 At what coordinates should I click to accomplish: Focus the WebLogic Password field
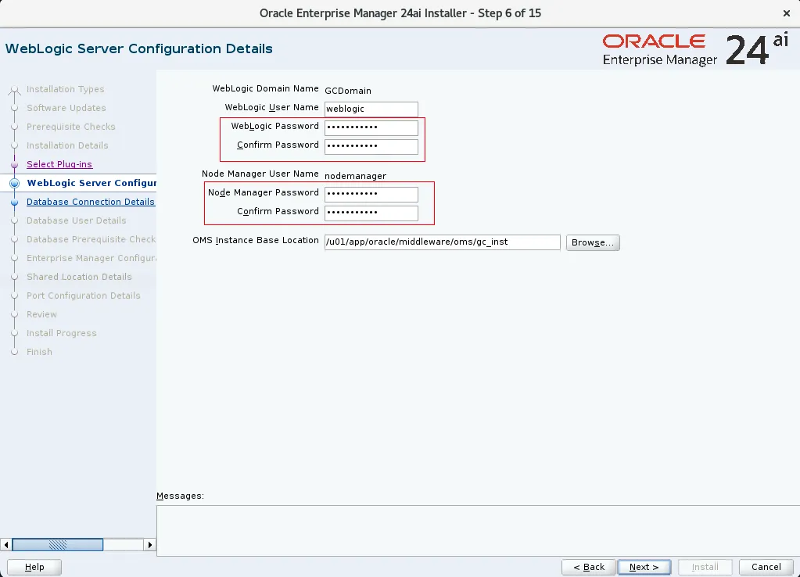(x=371, y=127)
